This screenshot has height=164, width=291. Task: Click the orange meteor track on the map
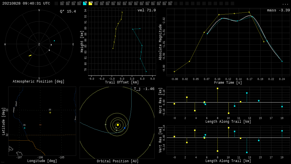click(x=40, y=125)
